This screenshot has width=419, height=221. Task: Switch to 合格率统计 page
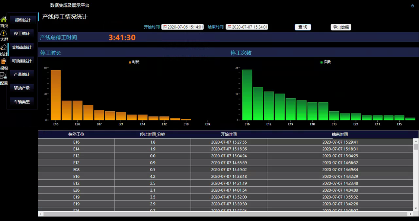tap(22, 47)
